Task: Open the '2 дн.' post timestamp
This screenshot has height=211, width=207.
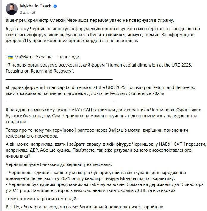Action: (24, 13)
